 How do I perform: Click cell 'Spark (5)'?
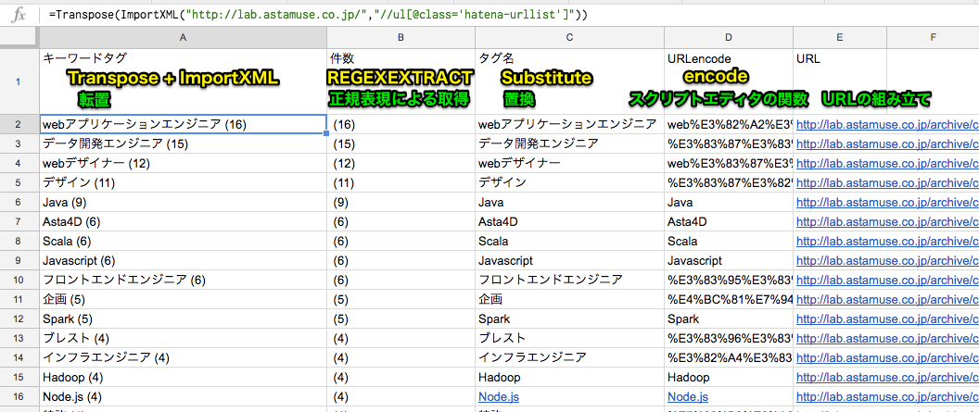(183, 319)
